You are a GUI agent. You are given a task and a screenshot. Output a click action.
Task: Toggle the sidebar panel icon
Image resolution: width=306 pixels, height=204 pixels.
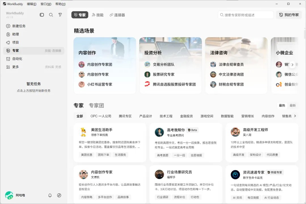click(42, 15)
